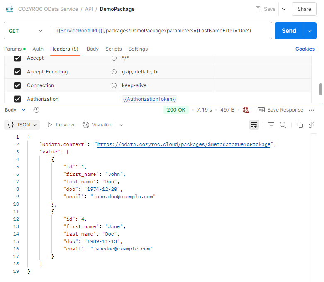Screen dimensions: 324x282
Task: Click the response history clock icon
Action: 36,110
